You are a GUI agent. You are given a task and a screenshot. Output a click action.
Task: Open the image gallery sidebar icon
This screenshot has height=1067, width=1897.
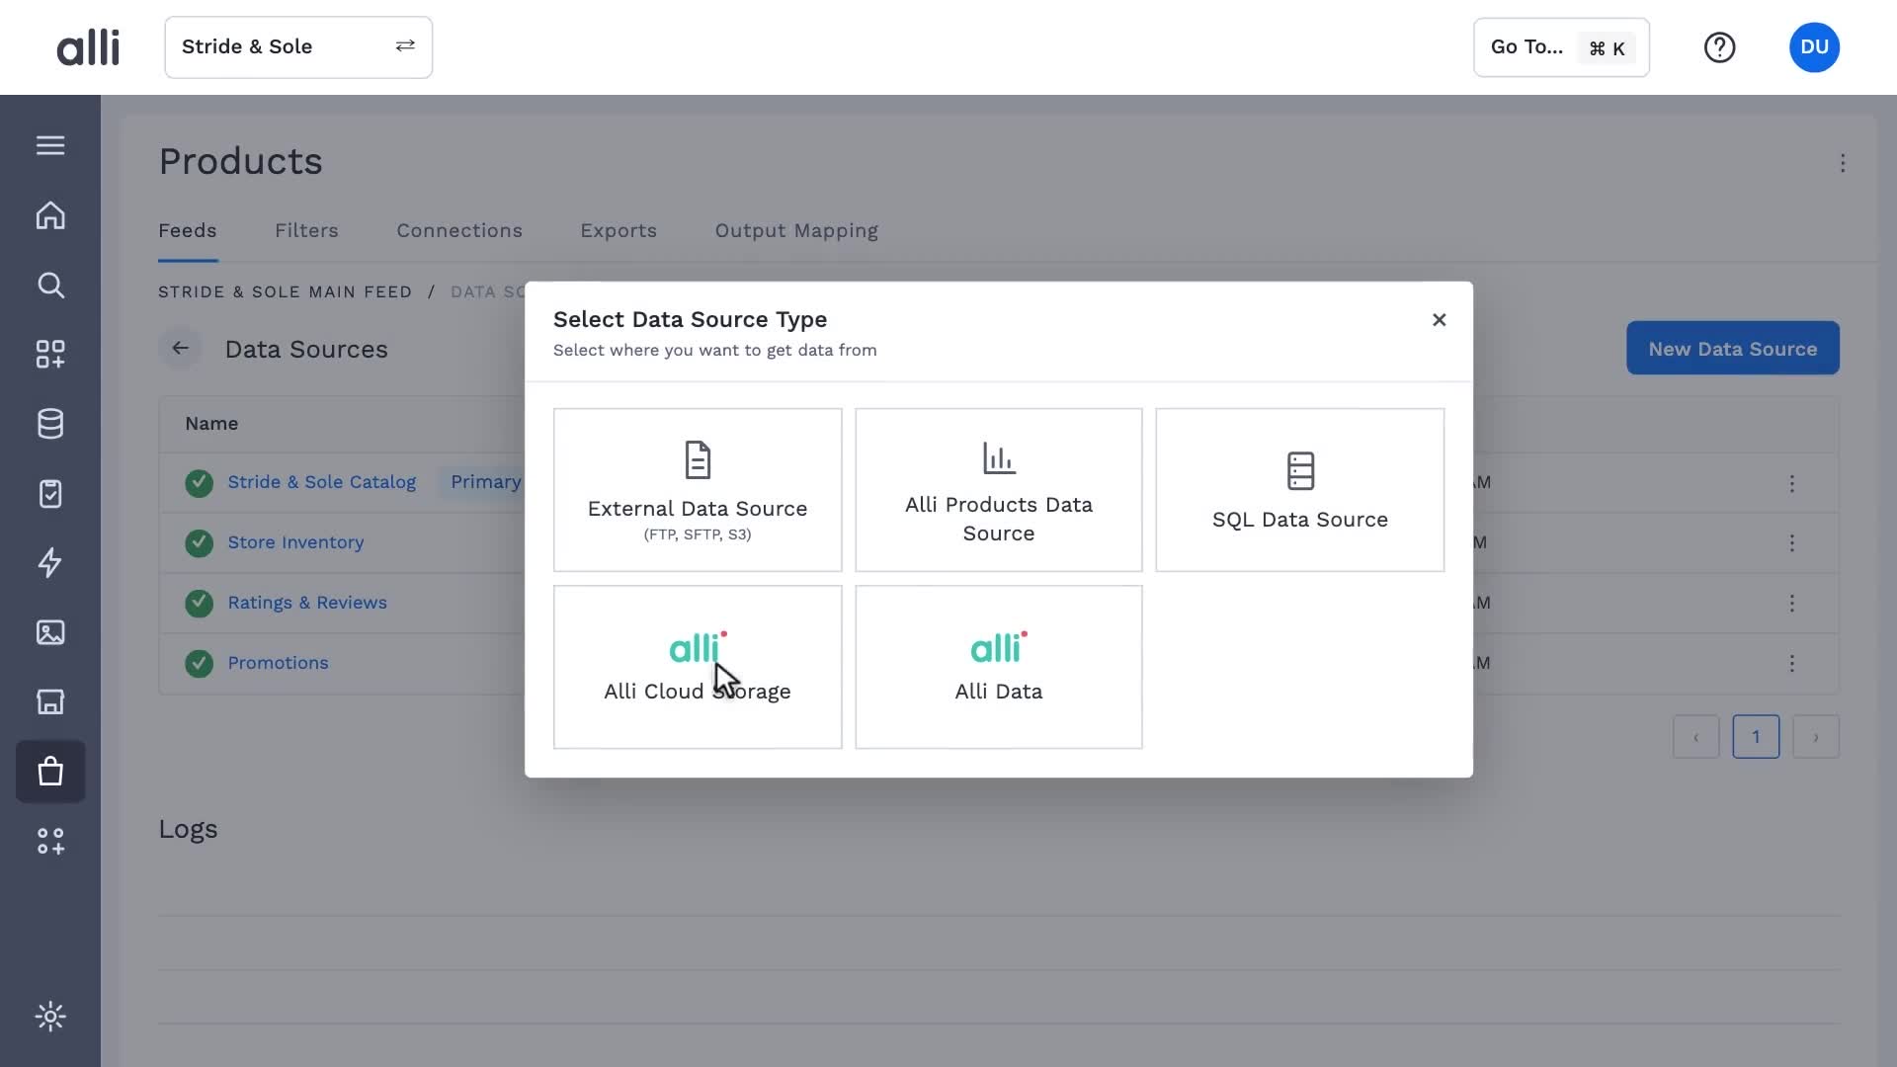point(50,632)
